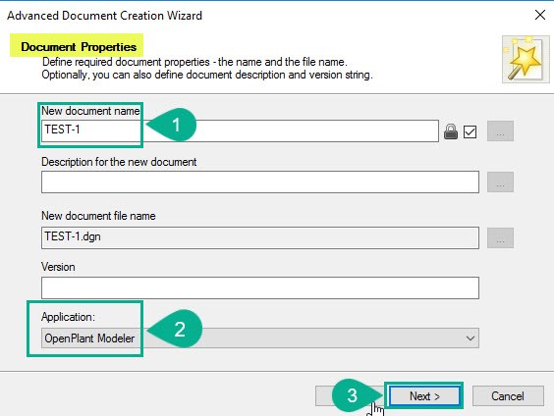Open the Application dropdown arrow
The width and height of the screenshot is (554, 416).
point(470,338)
